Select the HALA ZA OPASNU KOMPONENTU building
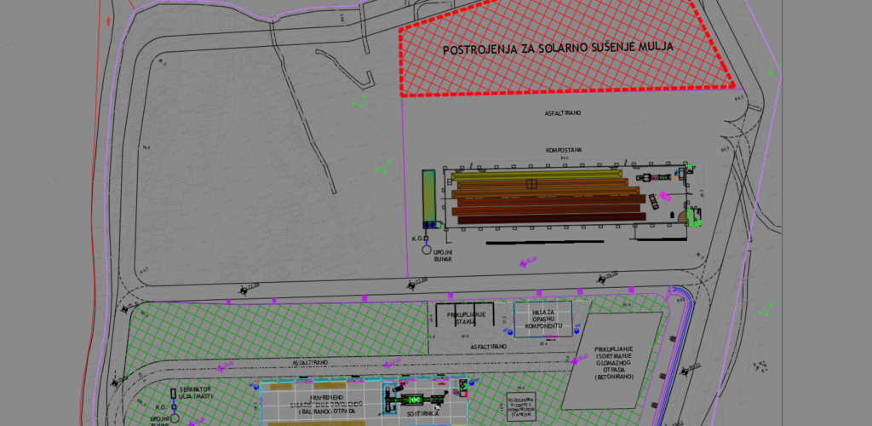The image size is (872, 426). (544, 319)
